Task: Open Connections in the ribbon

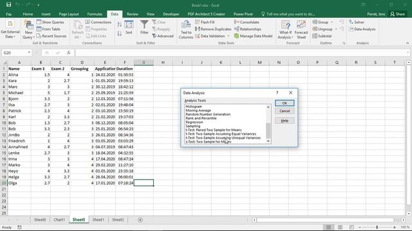Action: (x=98, y=22)
